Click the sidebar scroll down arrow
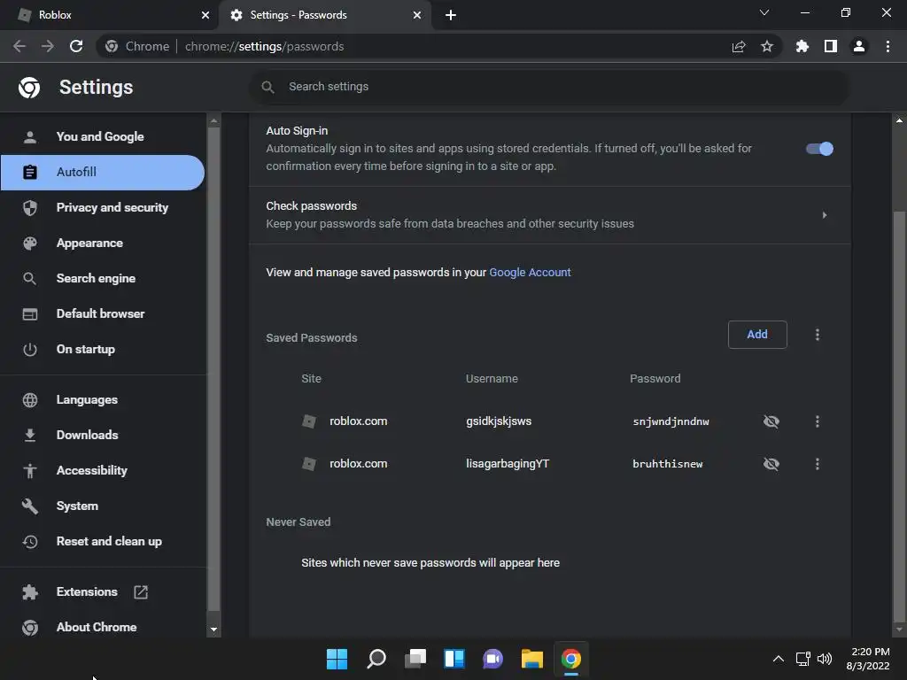The height and width of the screenshot is (680, 907). pyautogui.click(x=213, y=630)
